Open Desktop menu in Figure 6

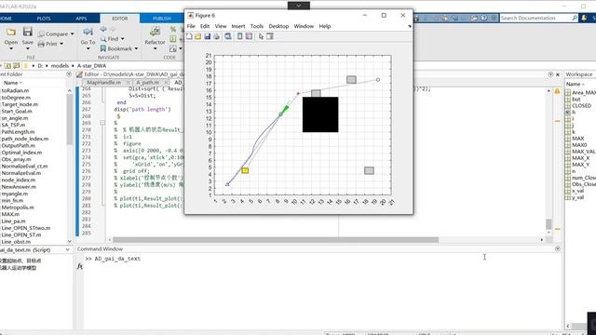[278, 26]
